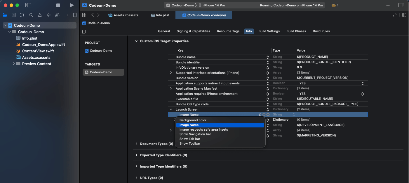The width and height of the screenshot is (409, 183).
Task: Switch to Signing & Capabilities tab
Action: 193,31
